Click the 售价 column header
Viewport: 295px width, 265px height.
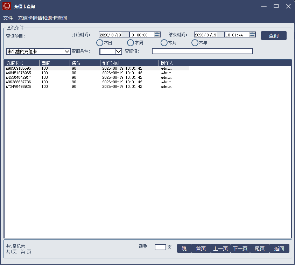click(85, 63)
